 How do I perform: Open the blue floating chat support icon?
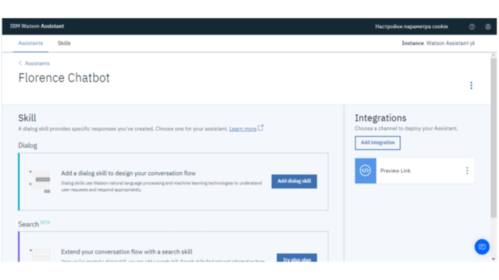482,247
